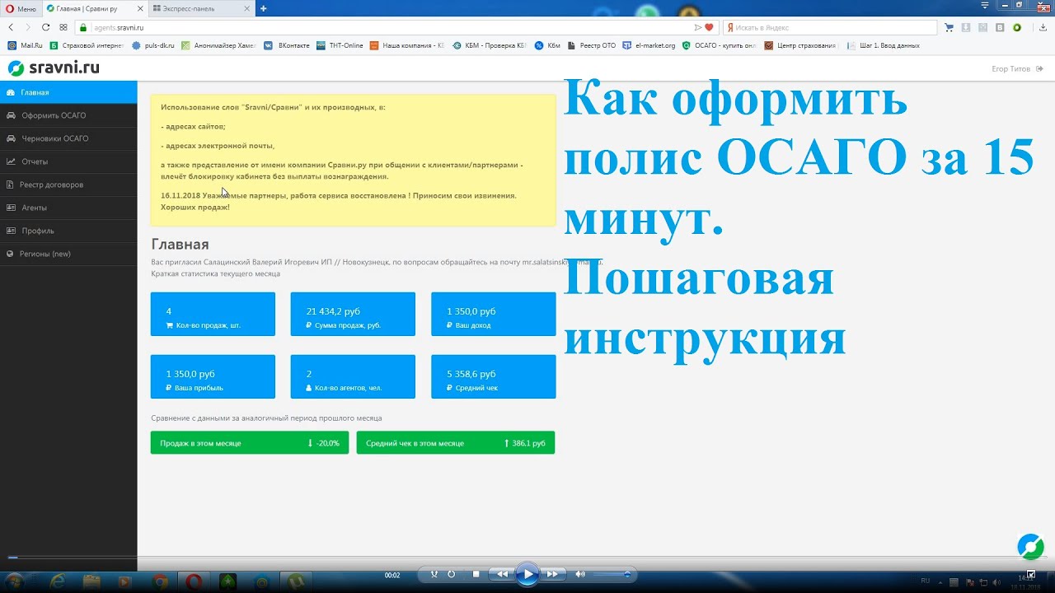The width and height of the screenshot is (1055, 593).
Task: Open the Главная item in the sidebar
Action: [x=68, y=92]
